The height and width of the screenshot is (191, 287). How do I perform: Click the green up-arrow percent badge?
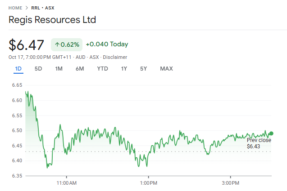(67, 44)
